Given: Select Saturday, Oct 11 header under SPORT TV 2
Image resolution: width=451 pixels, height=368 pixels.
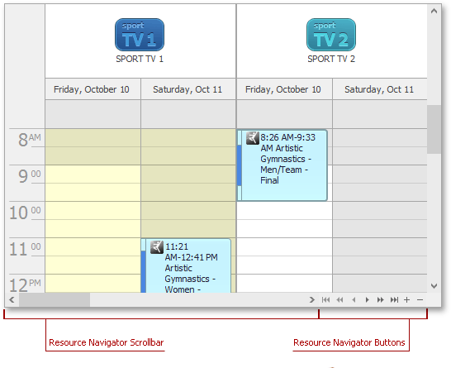Looking at the screenshot, I should [x=380, y=89].
